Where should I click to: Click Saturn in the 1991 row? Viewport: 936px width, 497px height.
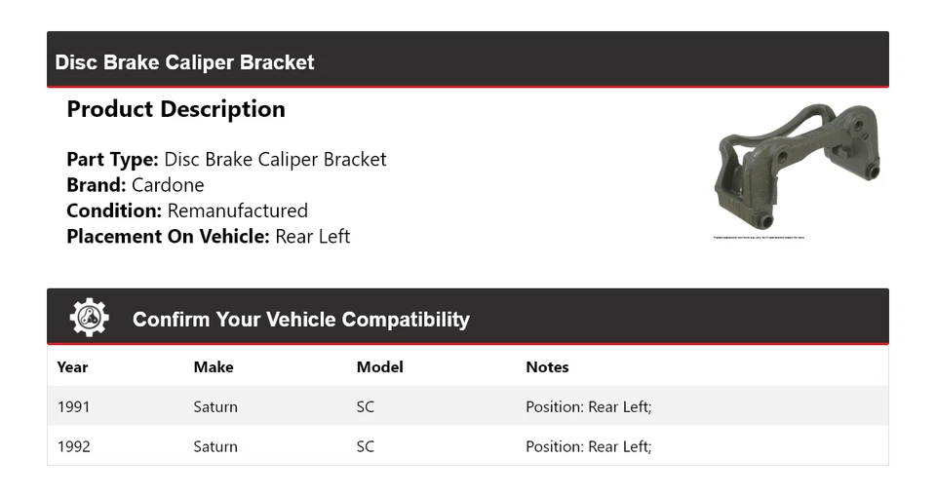(x=215, y=406)
